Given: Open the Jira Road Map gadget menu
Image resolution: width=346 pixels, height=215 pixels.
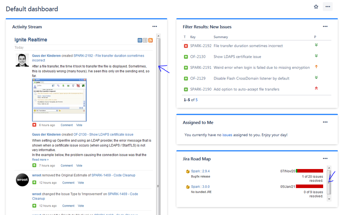Looking at the screenshot, I should (x=325, y=158).
